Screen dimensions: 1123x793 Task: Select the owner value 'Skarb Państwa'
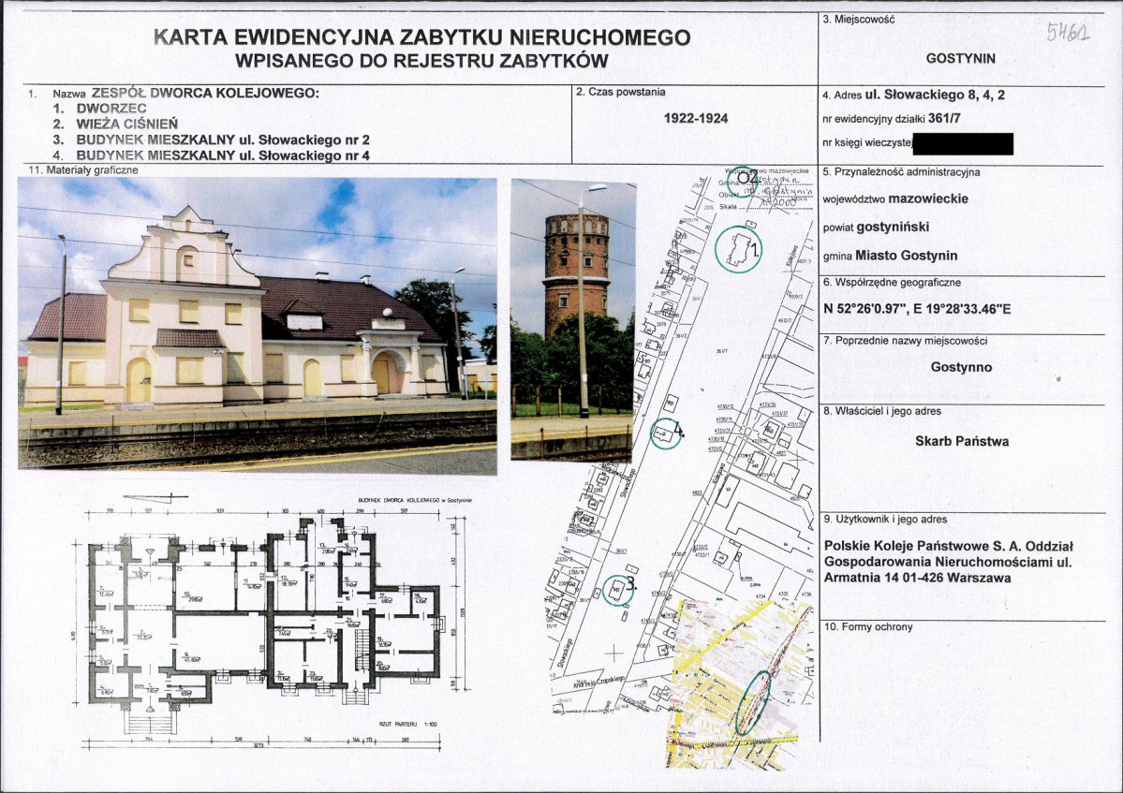tap(962, 442)
